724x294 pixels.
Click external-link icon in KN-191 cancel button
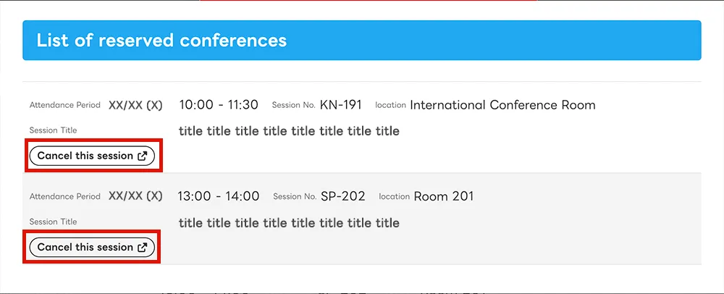[x=143, y=156]
